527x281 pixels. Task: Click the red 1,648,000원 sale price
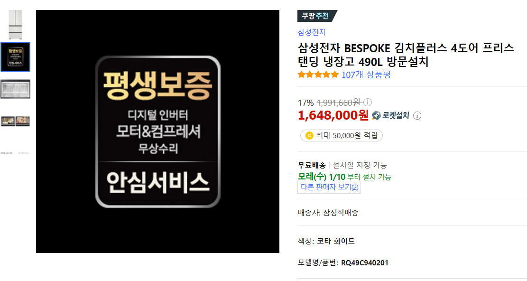point(333,115)
